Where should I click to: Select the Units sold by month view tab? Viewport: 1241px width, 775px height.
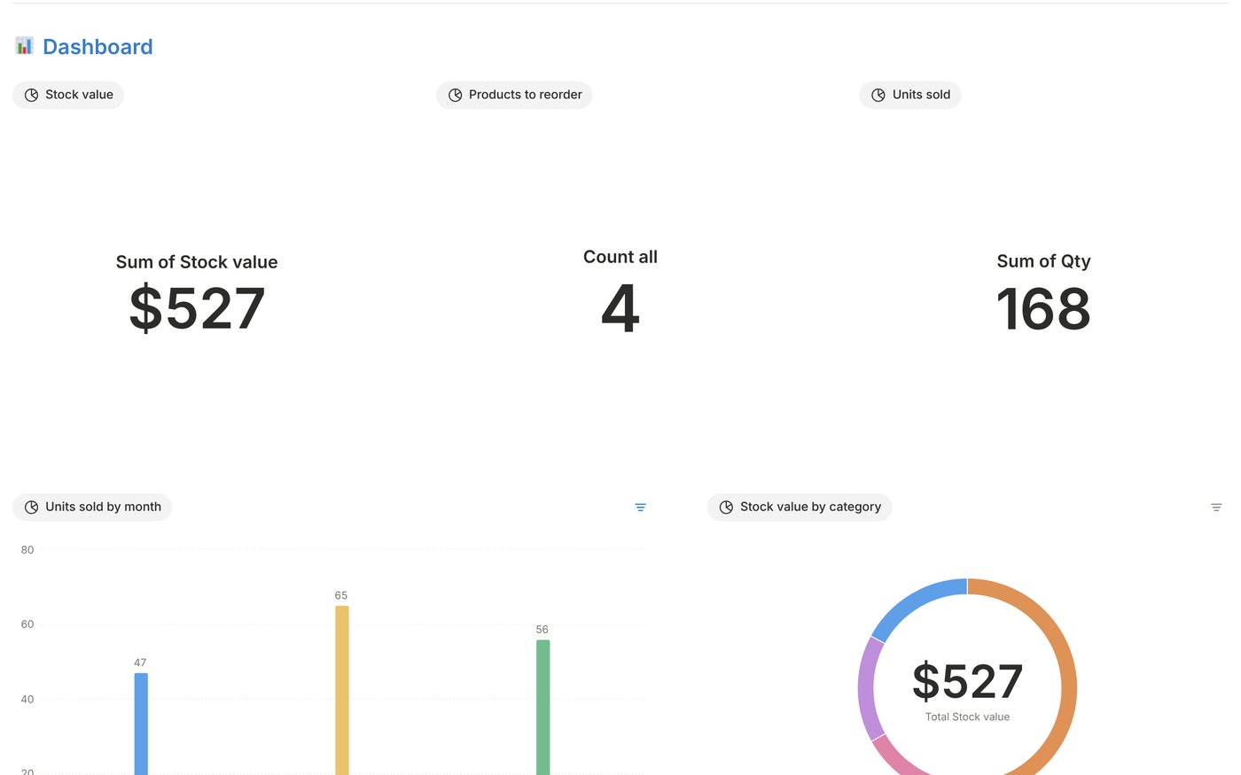coord(92,507)
